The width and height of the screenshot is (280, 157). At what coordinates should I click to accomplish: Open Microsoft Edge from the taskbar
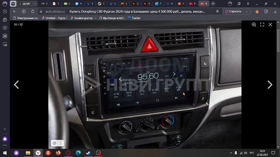point(78,153)
